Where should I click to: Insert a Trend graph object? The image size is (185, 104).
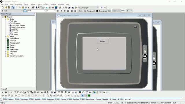click(73, 92)
